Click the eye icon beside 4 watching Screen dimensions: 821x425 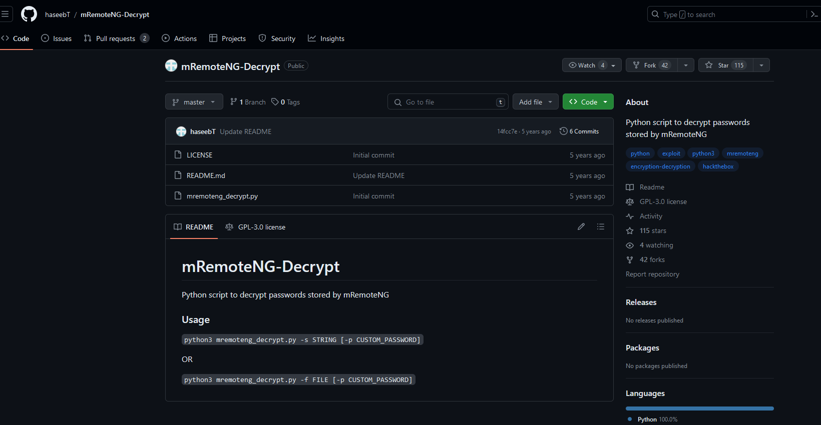pyautogui.click(x=630, y=245)
